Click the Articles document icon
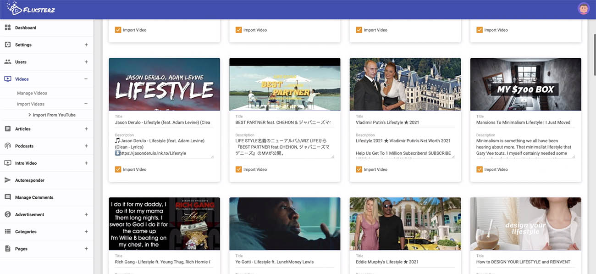This screenshot has height=274, width=596. pyautogui.click(x=8, y=129)
